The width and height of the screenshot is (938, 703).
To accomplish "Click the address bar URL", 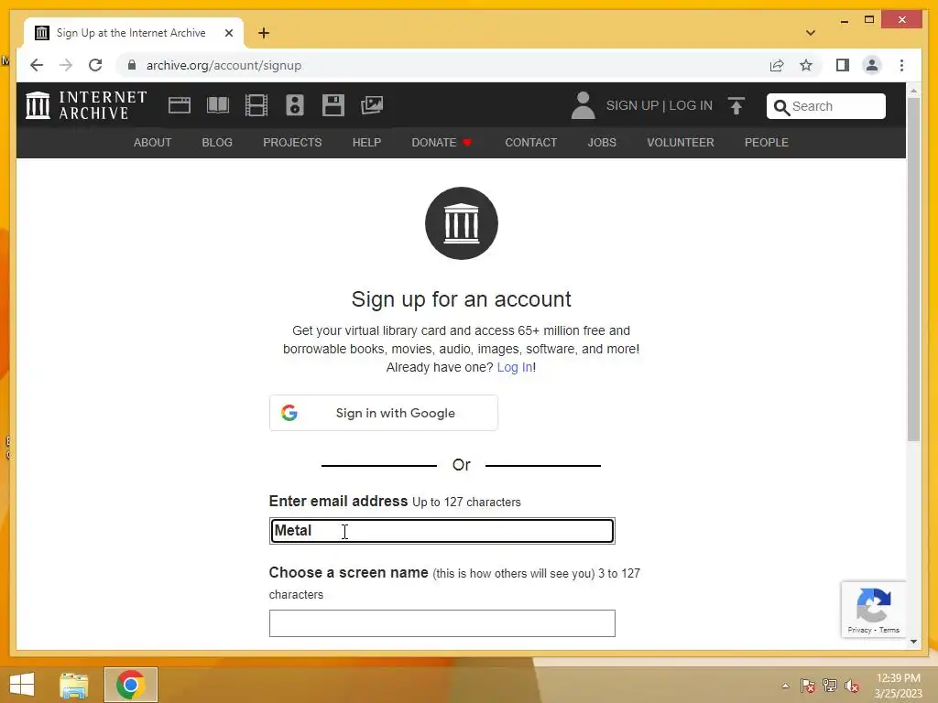I will coord(224,65).
